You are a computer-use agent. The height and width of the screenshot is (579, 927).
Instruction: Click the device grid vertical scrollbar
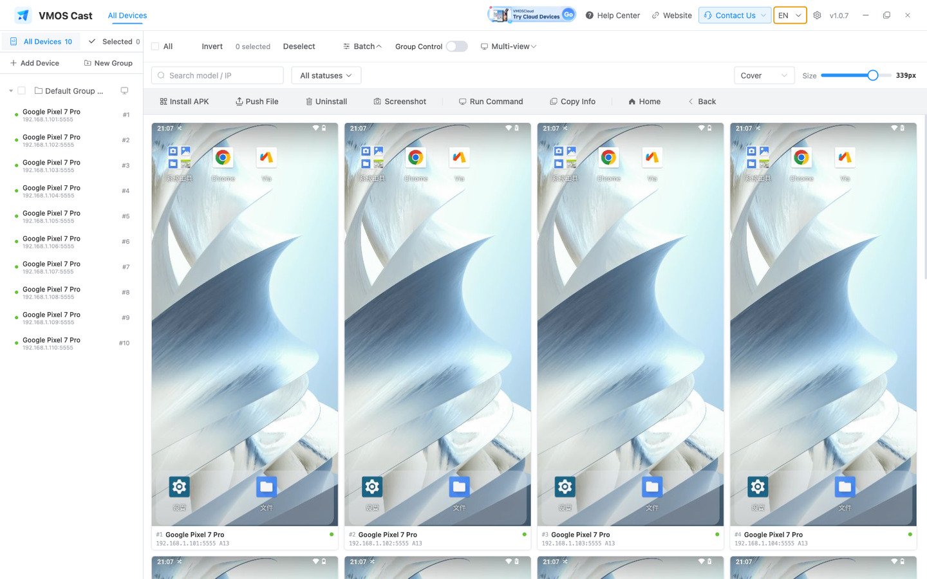925,196
